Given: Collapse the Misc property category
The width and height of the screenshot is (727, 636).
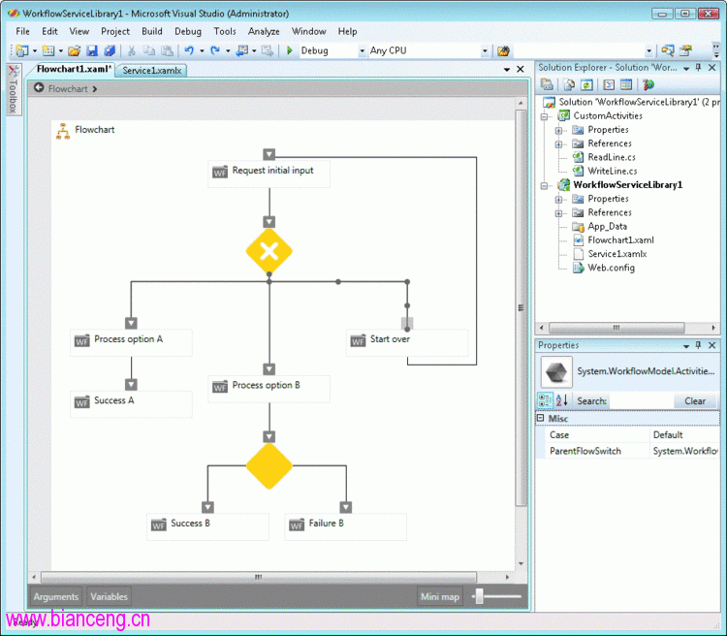Looking at the screenshot, I should coord(541,418).
